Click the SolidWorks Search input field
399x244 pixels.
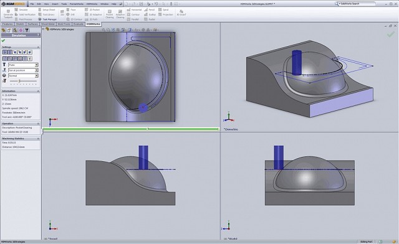coord(357,4)
